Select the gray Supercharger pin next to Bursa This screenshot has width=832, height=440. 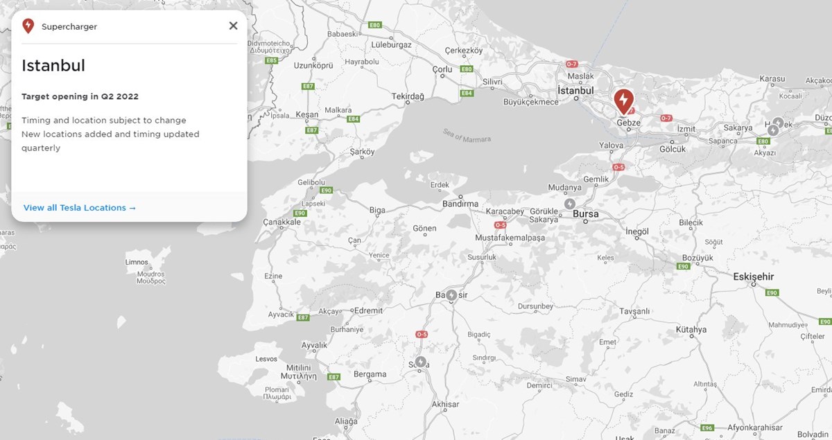pos(569,204)
